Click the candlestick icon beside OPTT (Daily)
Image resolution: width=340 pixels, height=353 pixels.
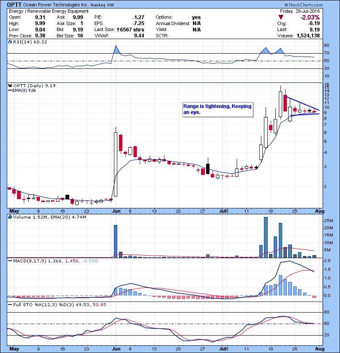pyautogui.click(x=10, y=85)
